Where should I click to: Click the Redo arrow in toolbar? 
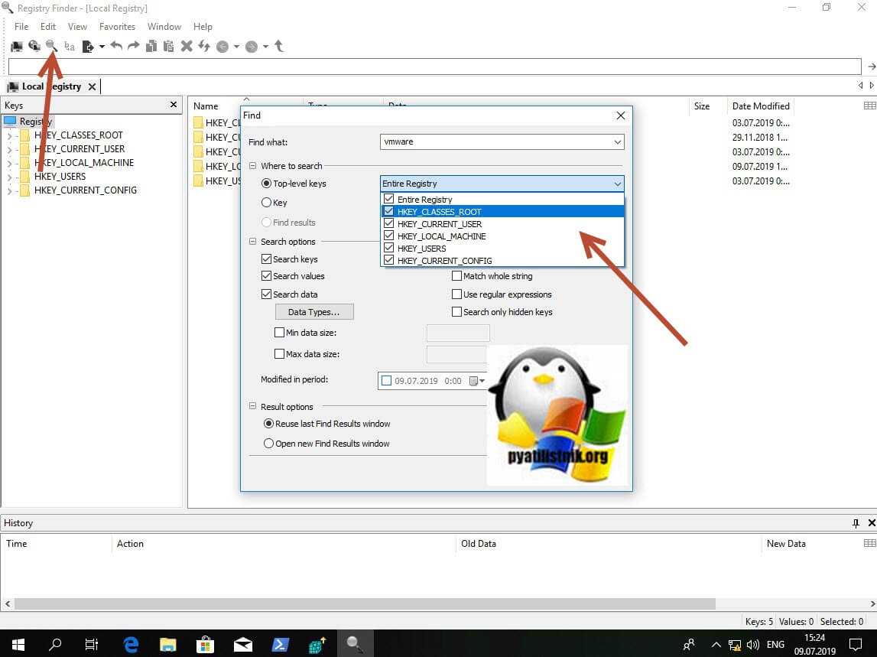133,47
